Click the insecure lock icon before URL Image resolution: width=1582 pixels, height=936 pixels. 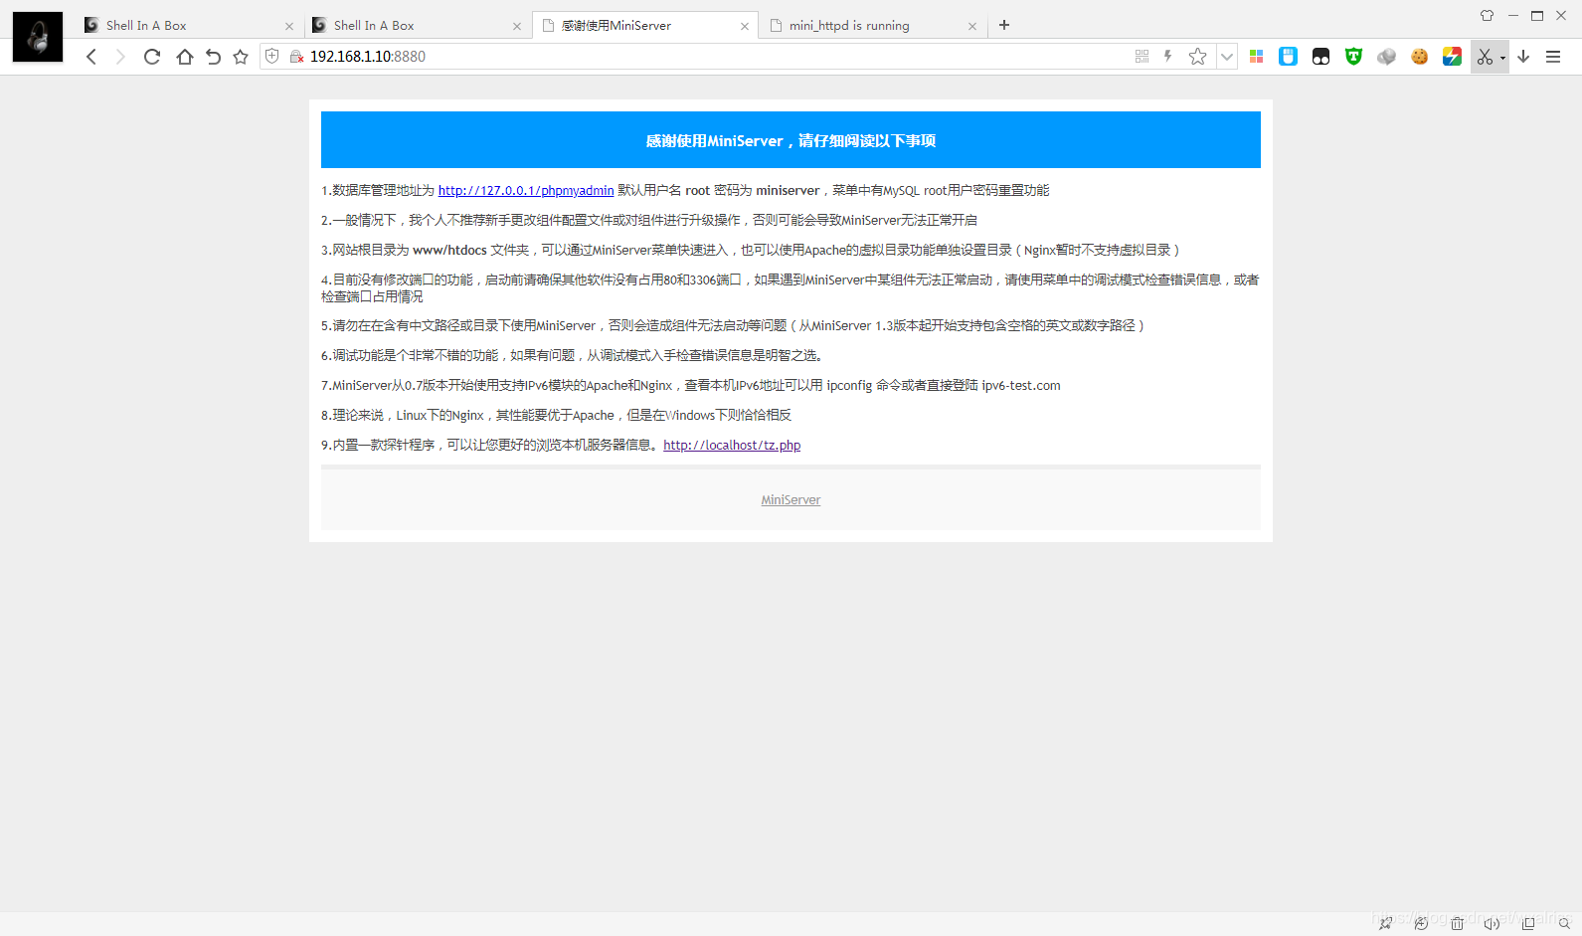(296, 57)
